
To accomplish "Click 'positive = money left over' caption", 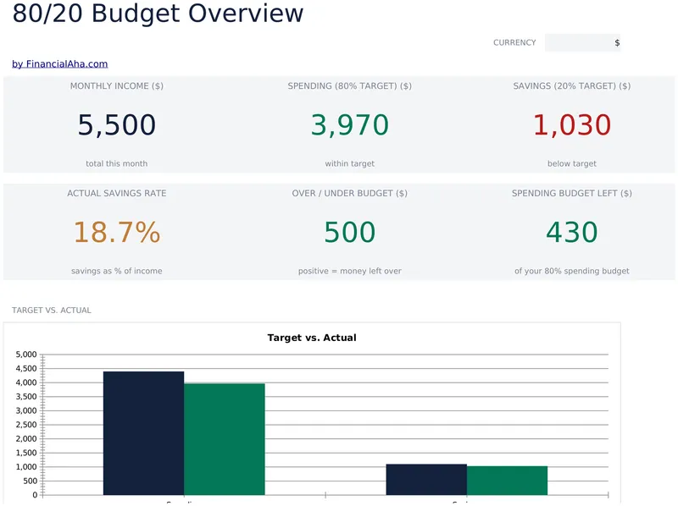I will [x=350, y=271].
